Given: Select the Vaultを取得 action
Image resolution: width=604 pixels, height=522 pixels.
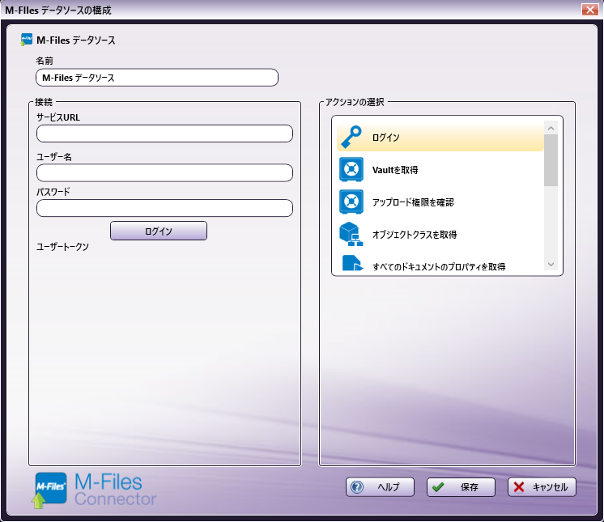Looking at the screenshot, I should coord(440,169).
